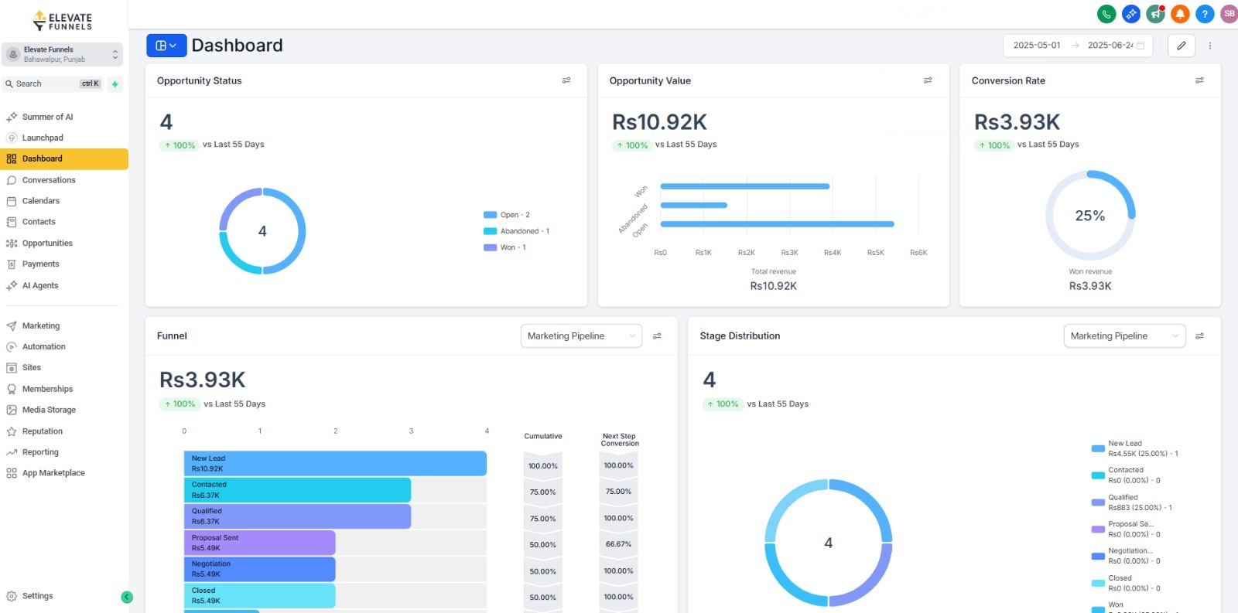Open the orange notifications bell

pos(1180,14)
